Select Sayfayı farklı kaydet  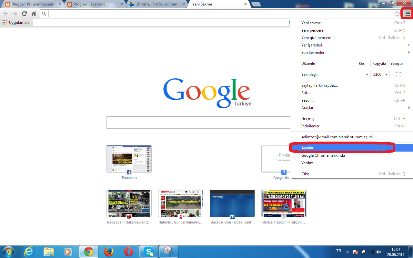point(351,85)
